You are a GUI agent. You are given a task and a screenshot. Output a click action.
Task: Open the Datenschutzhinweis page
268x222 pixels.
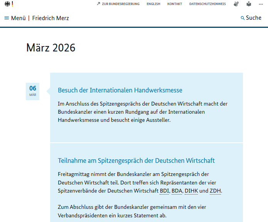click(207, 4)
